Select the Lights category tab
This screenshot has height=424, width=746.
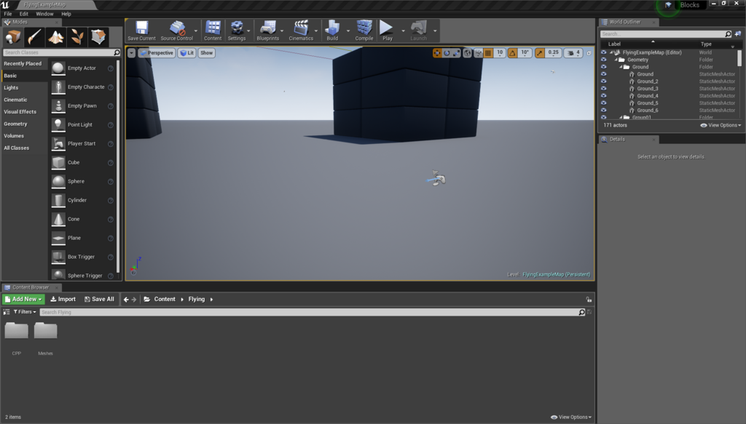pyautogui.click(x=11, y=88)
